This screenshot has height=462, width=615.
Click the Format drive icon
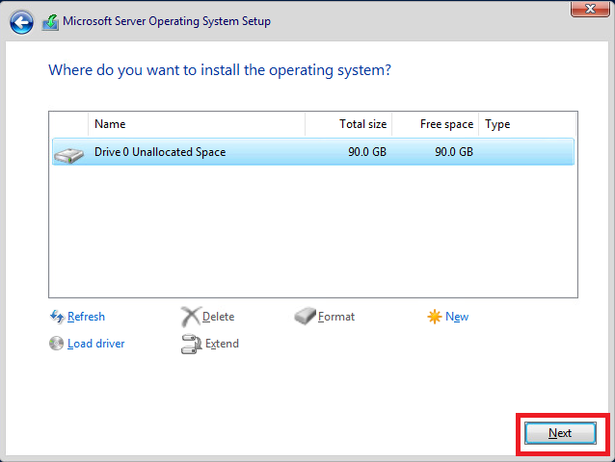[x=305, y=317]
